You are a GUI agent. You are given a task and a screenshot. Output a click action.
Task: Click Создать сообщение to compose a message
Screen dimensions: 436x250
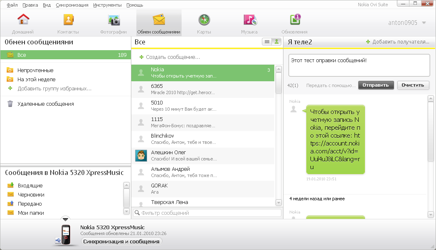point(172,57)
